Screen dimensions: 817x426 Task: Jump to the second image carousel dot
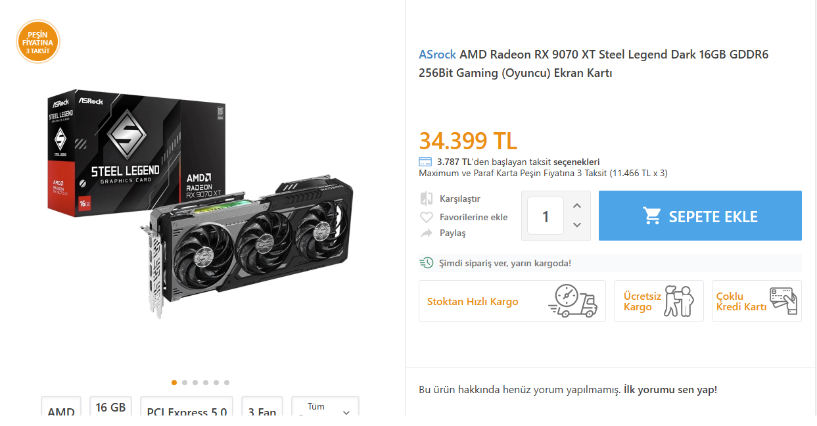[185, 383]
